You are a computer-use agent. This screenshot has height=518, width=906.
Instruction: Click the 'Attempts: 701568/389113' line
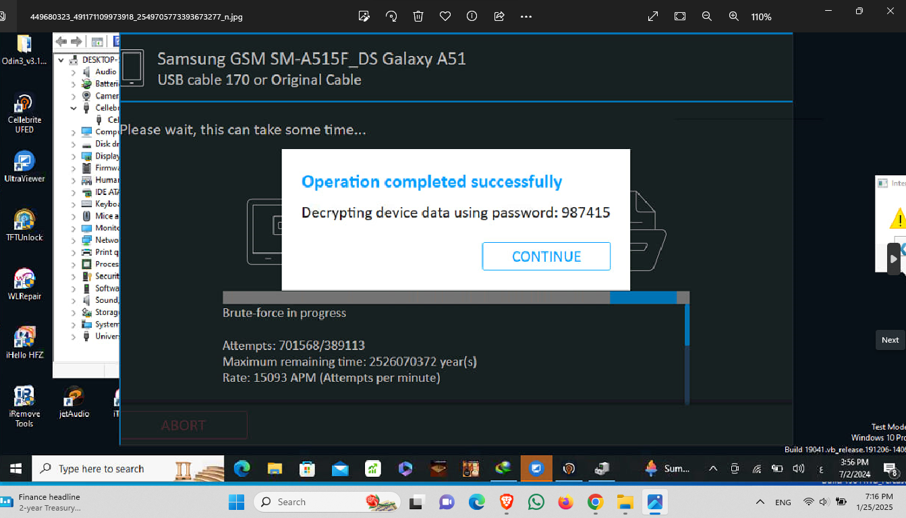[x=293, y=345]
